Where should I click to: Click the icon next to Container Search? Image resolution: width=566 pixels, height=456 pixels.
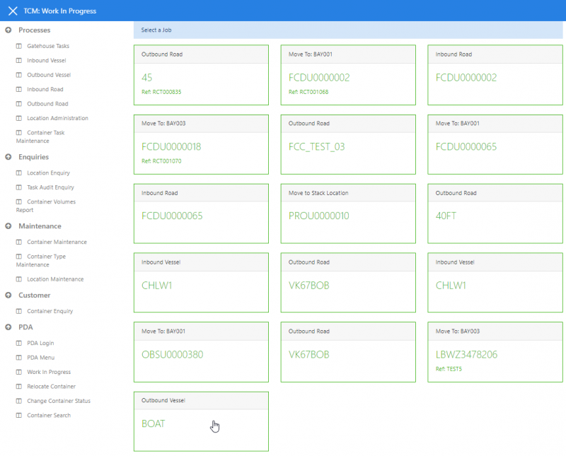click(x=20, y=416)
